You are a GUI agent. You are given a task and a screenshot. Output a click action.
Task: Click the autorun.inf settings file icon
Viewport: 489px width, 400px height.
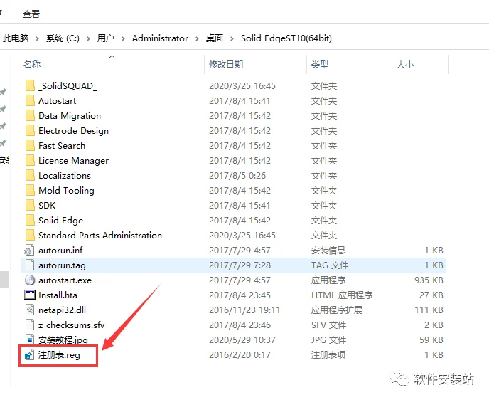tap(30, 250)
